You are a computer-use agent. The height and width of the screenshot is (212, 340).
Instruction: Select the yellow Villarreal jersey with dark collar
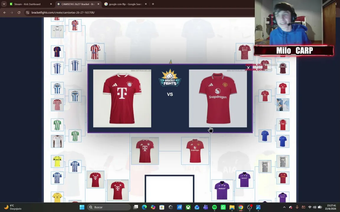57,161
